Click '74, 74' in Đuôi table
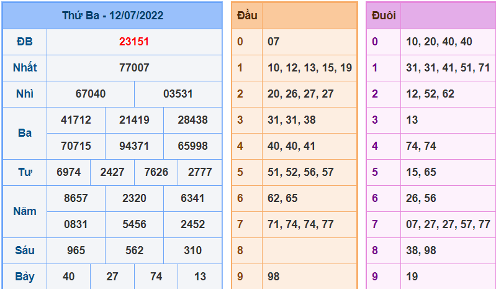The height and width of the screenshot is (289, 496). tap(421, 146)
